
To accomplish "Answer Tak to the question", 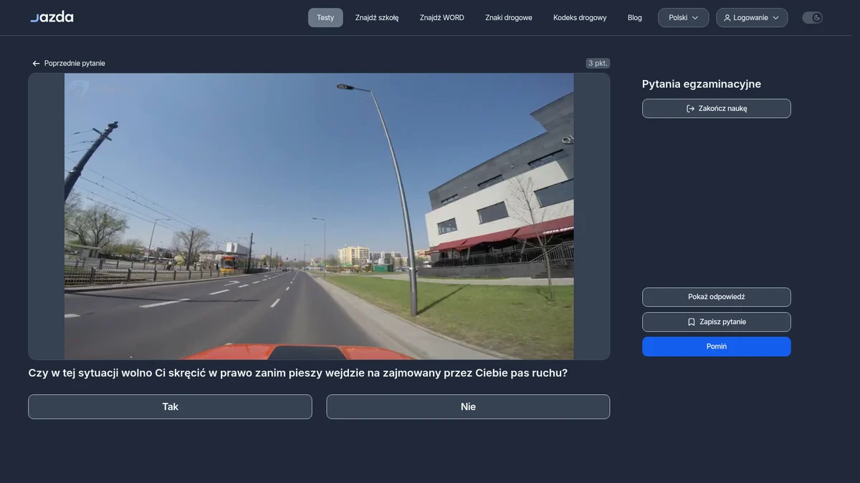I will (x=170, y=406).
